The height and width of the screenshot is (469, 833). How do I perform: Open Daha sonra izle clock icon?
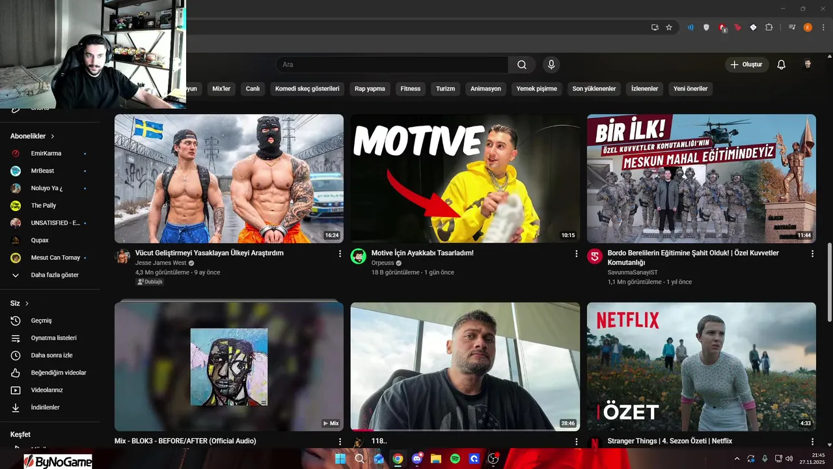tap(16, 356)
